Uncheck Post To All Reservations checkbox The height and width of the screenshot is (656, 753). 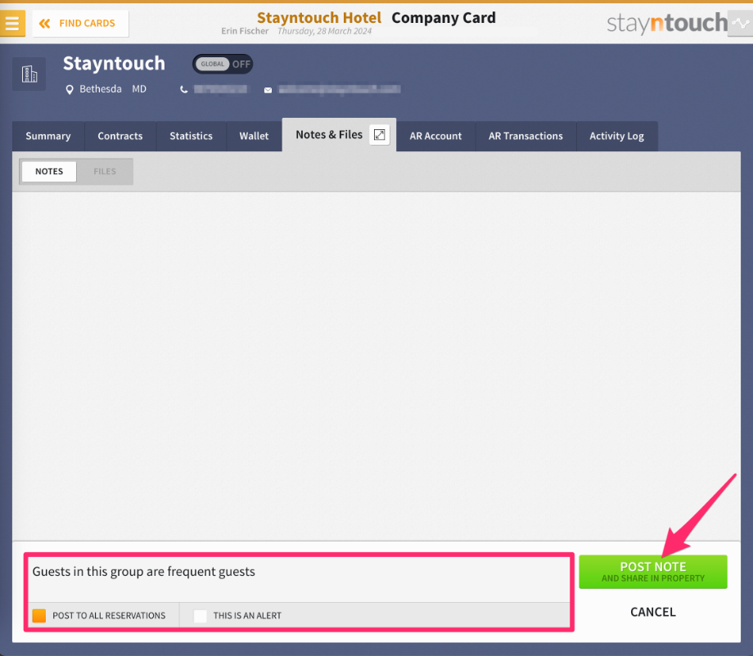tap(39, 616)
